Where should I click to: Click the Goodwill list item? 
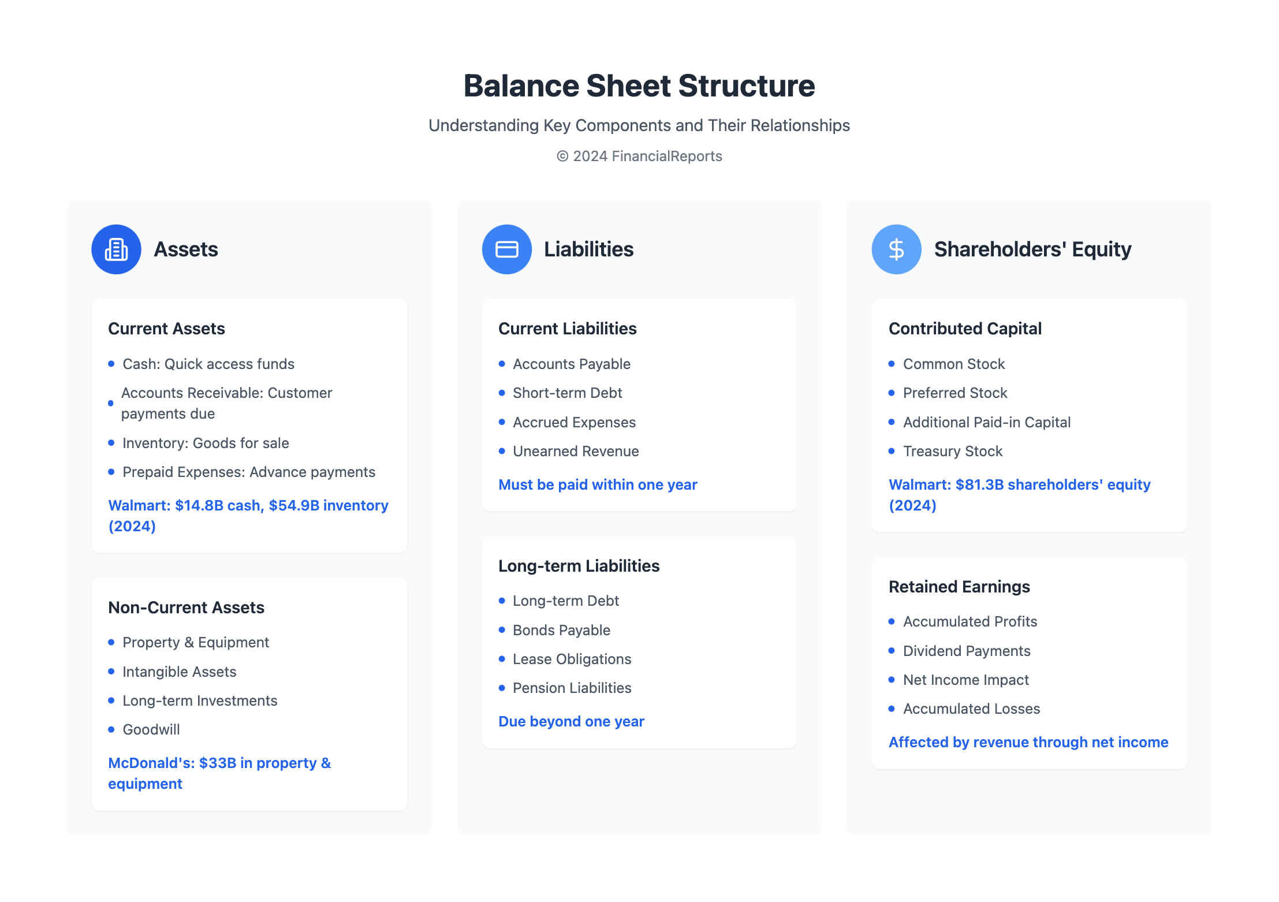(151, 729)
